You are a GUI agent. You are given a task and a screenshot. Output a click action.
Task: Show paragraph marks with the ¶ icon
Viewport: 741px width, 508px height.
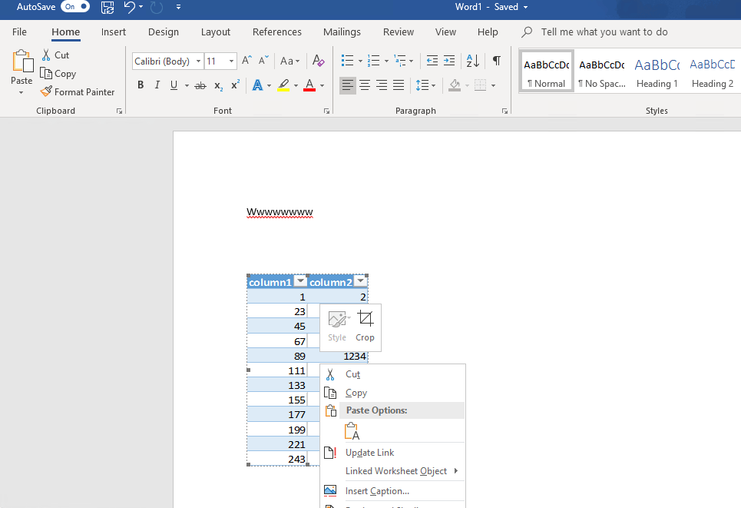[496, 60]
